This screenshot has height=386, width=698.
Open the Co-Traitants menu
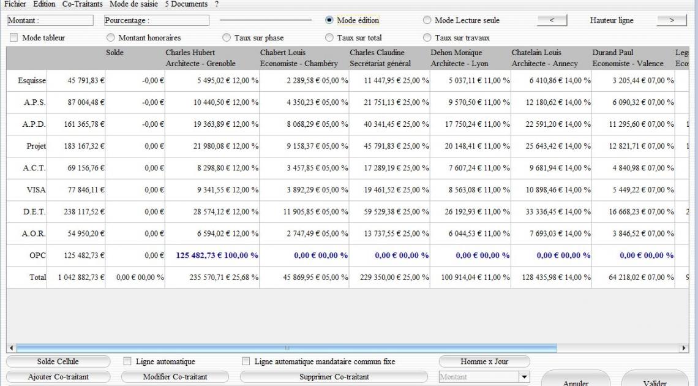pos(83,4)
